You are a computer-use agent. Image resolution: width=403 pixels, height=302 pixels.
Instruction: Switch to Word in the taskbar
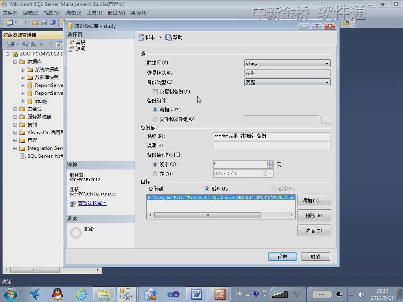pos(197,294)
